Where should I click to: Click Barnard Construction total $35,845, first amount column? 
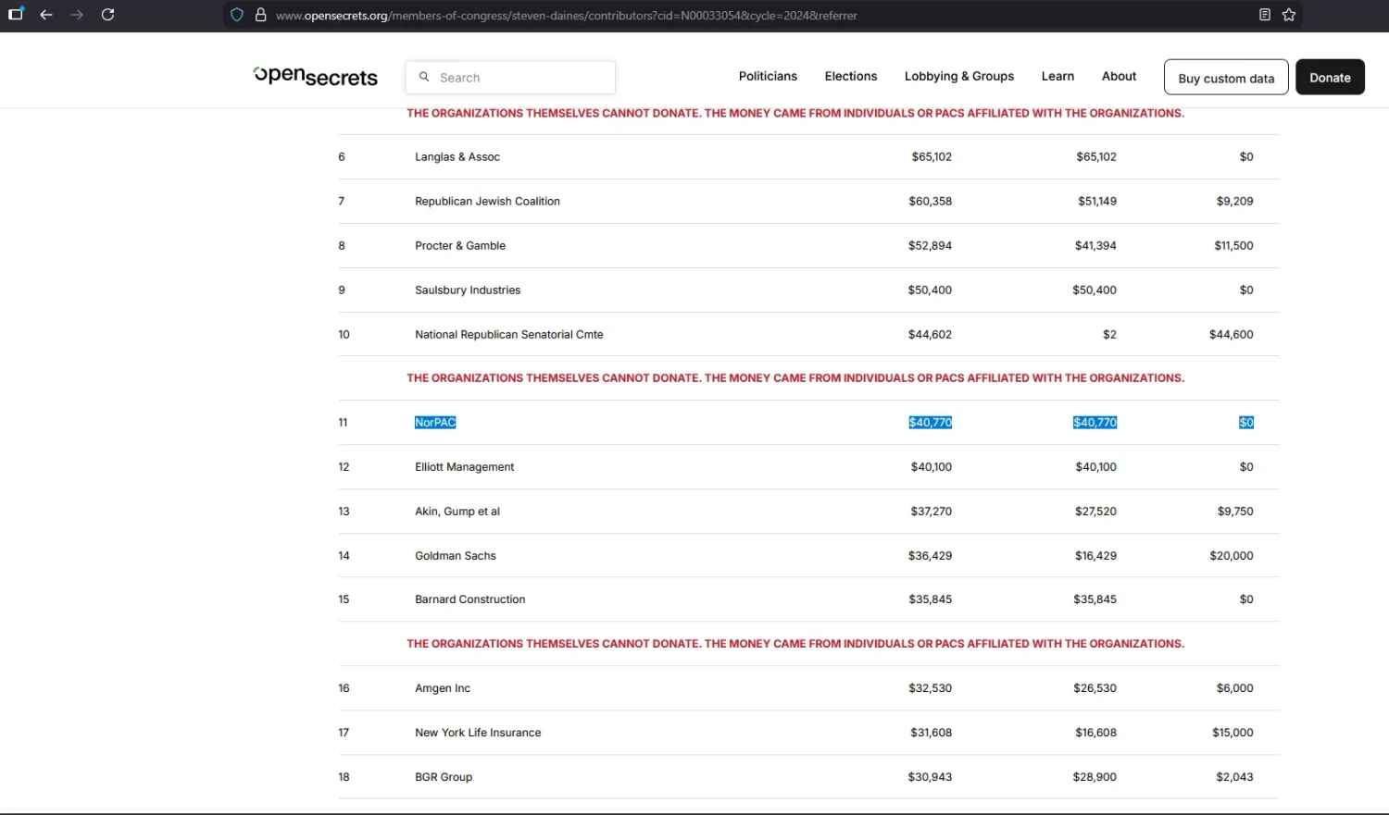click(931, 599)
